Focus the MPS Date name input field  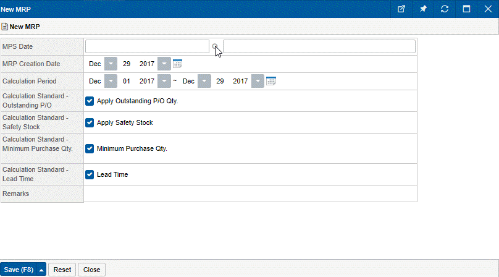point(319,46)
